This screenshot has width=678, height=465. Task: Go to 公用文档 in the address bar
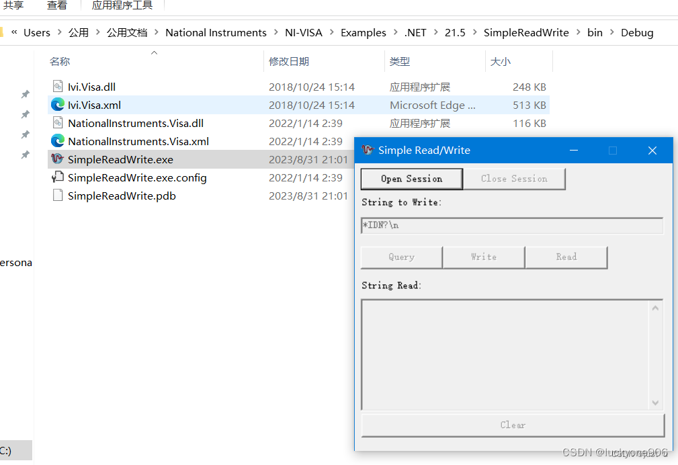coord(127,32)
